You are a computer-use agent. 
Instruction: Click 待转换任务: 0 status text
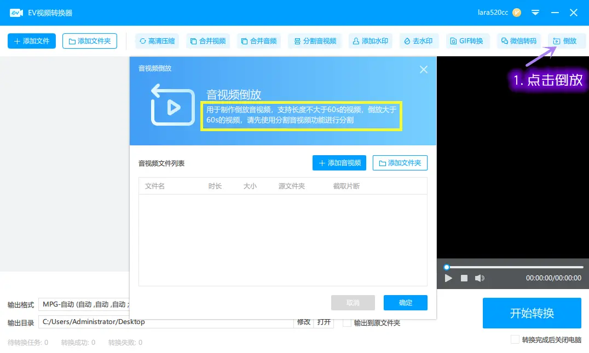[x=28, y=343]
